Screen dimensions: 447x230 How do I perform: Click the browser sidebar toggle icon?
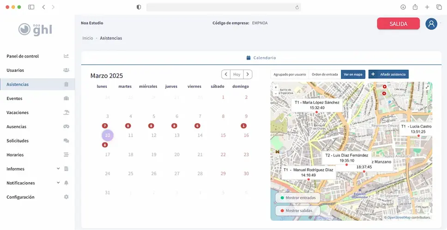tap(31, 7)
